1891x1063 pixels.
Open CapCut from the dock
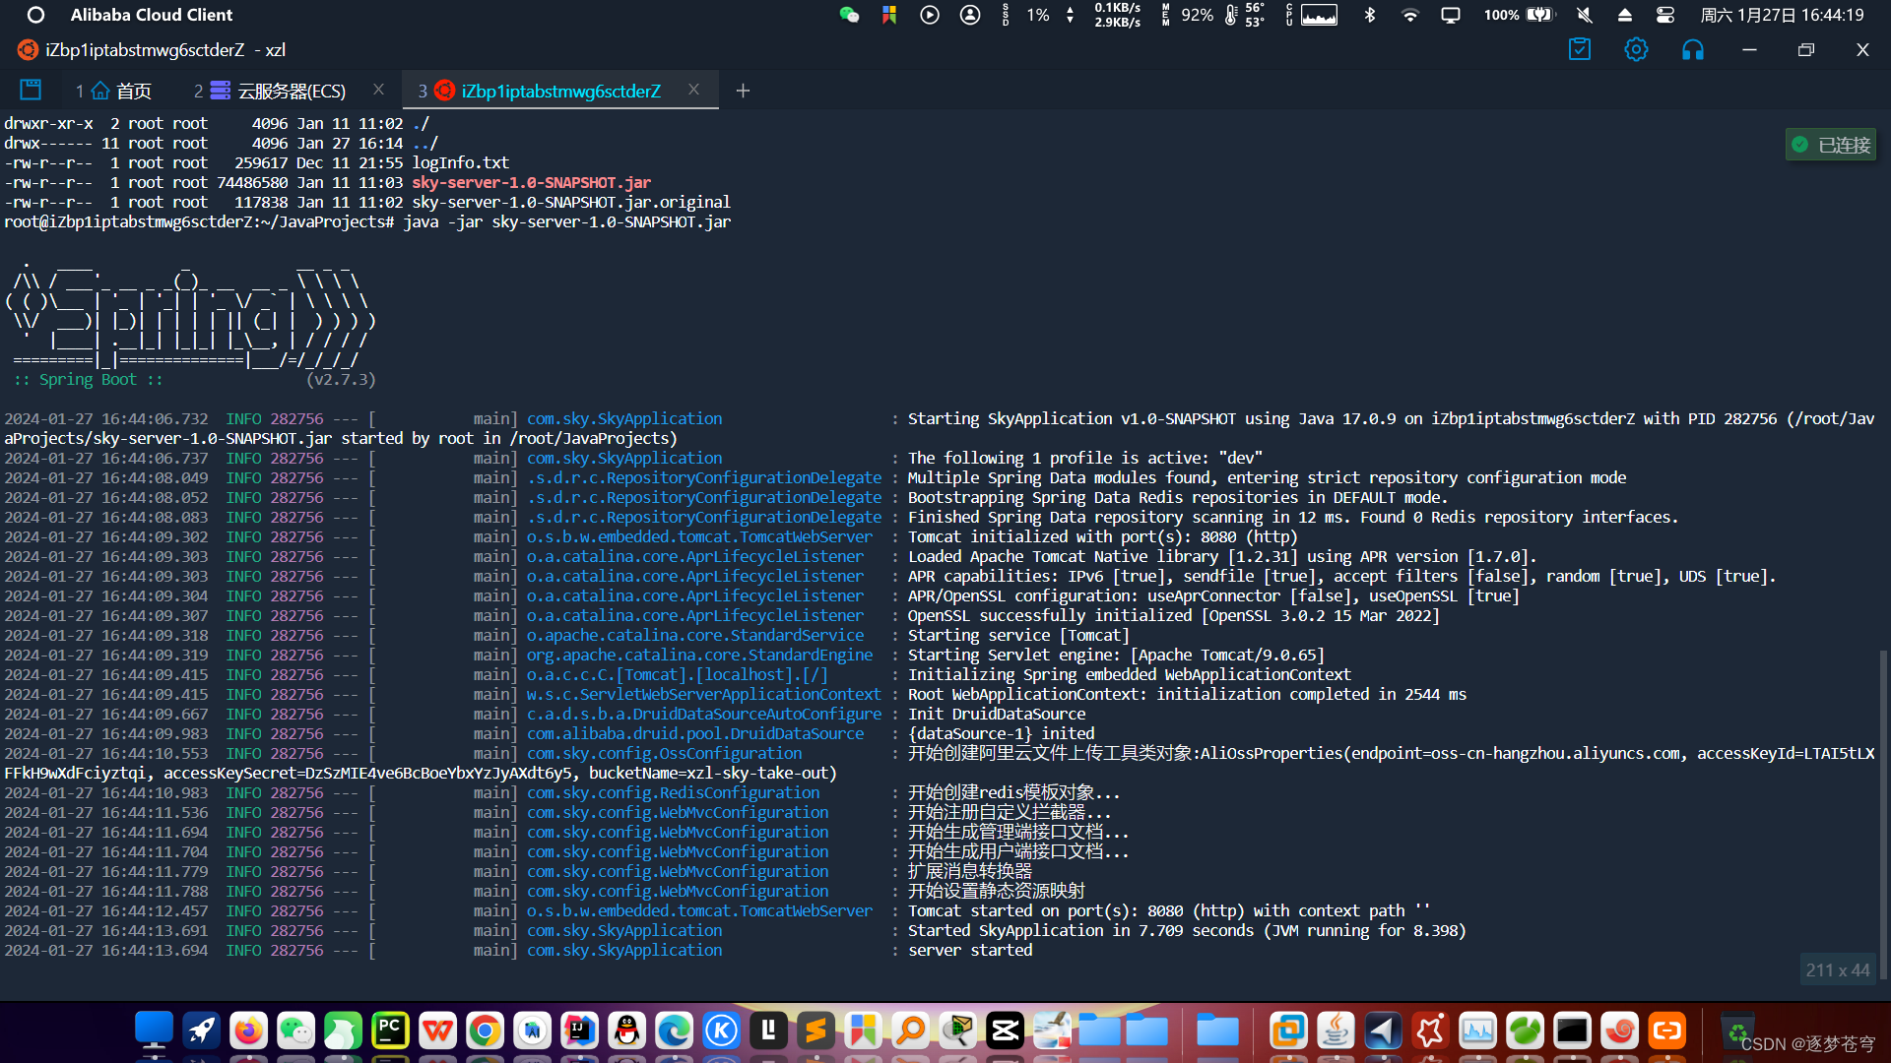click(1005, 1031)
